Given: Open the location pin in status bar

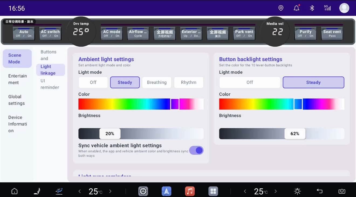Looking at the screenshot, I should (281, 8).
